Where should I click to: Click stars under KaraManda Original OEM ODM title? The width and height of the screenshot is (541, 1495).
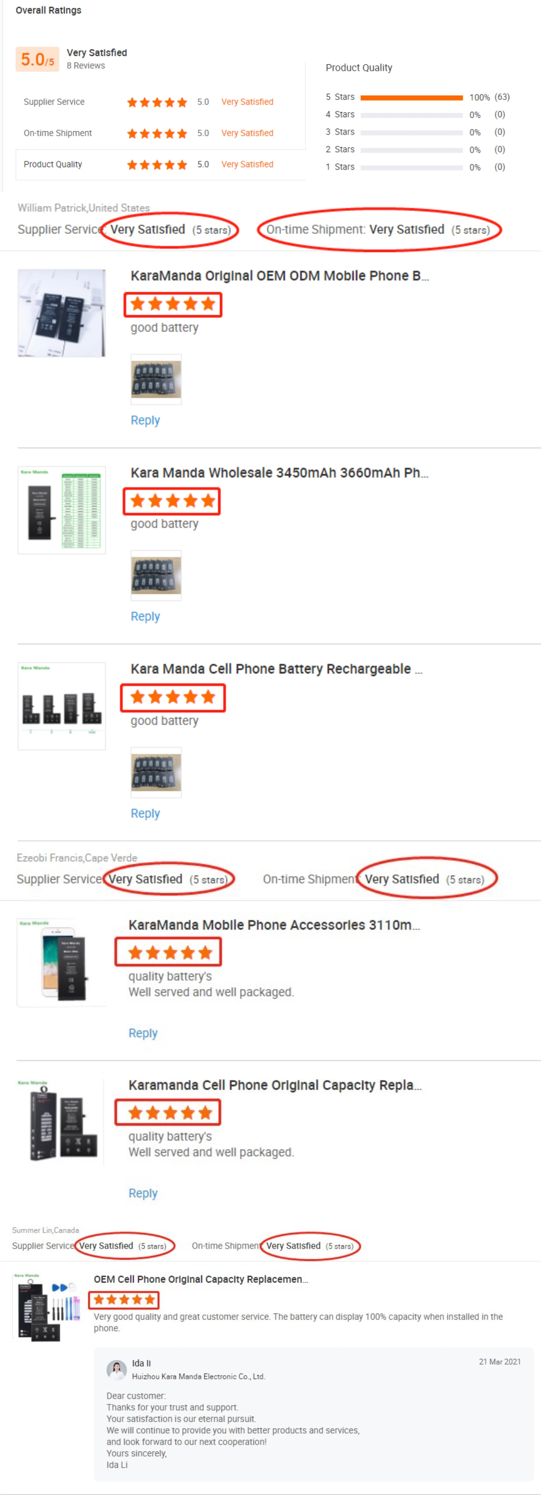[x=173, y=304]
